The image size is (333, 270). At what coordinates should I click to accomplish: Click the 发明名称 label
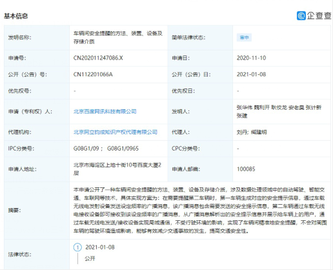[x=19, y=37]
